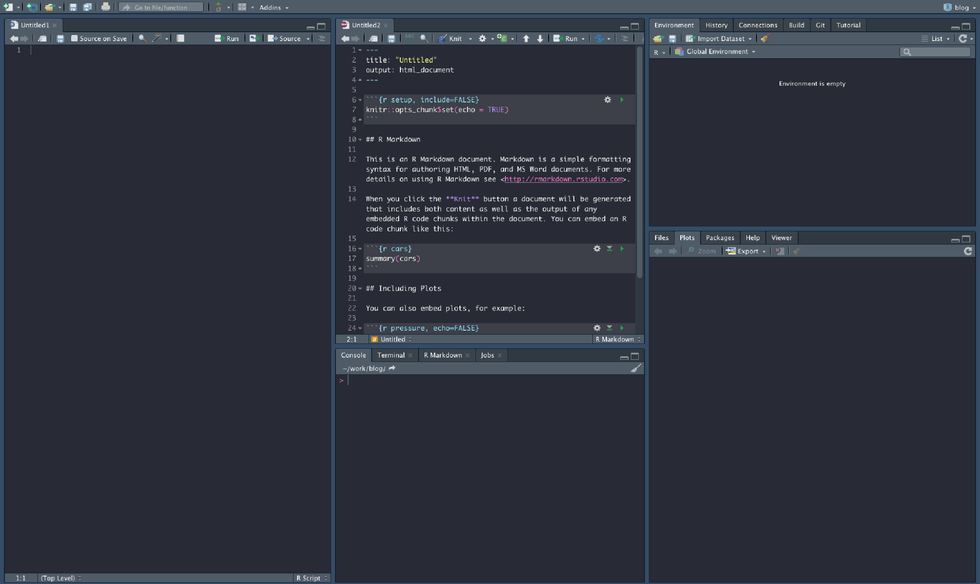Toggle the document outline pane
The image size is (980, 584).
point(624,38)
